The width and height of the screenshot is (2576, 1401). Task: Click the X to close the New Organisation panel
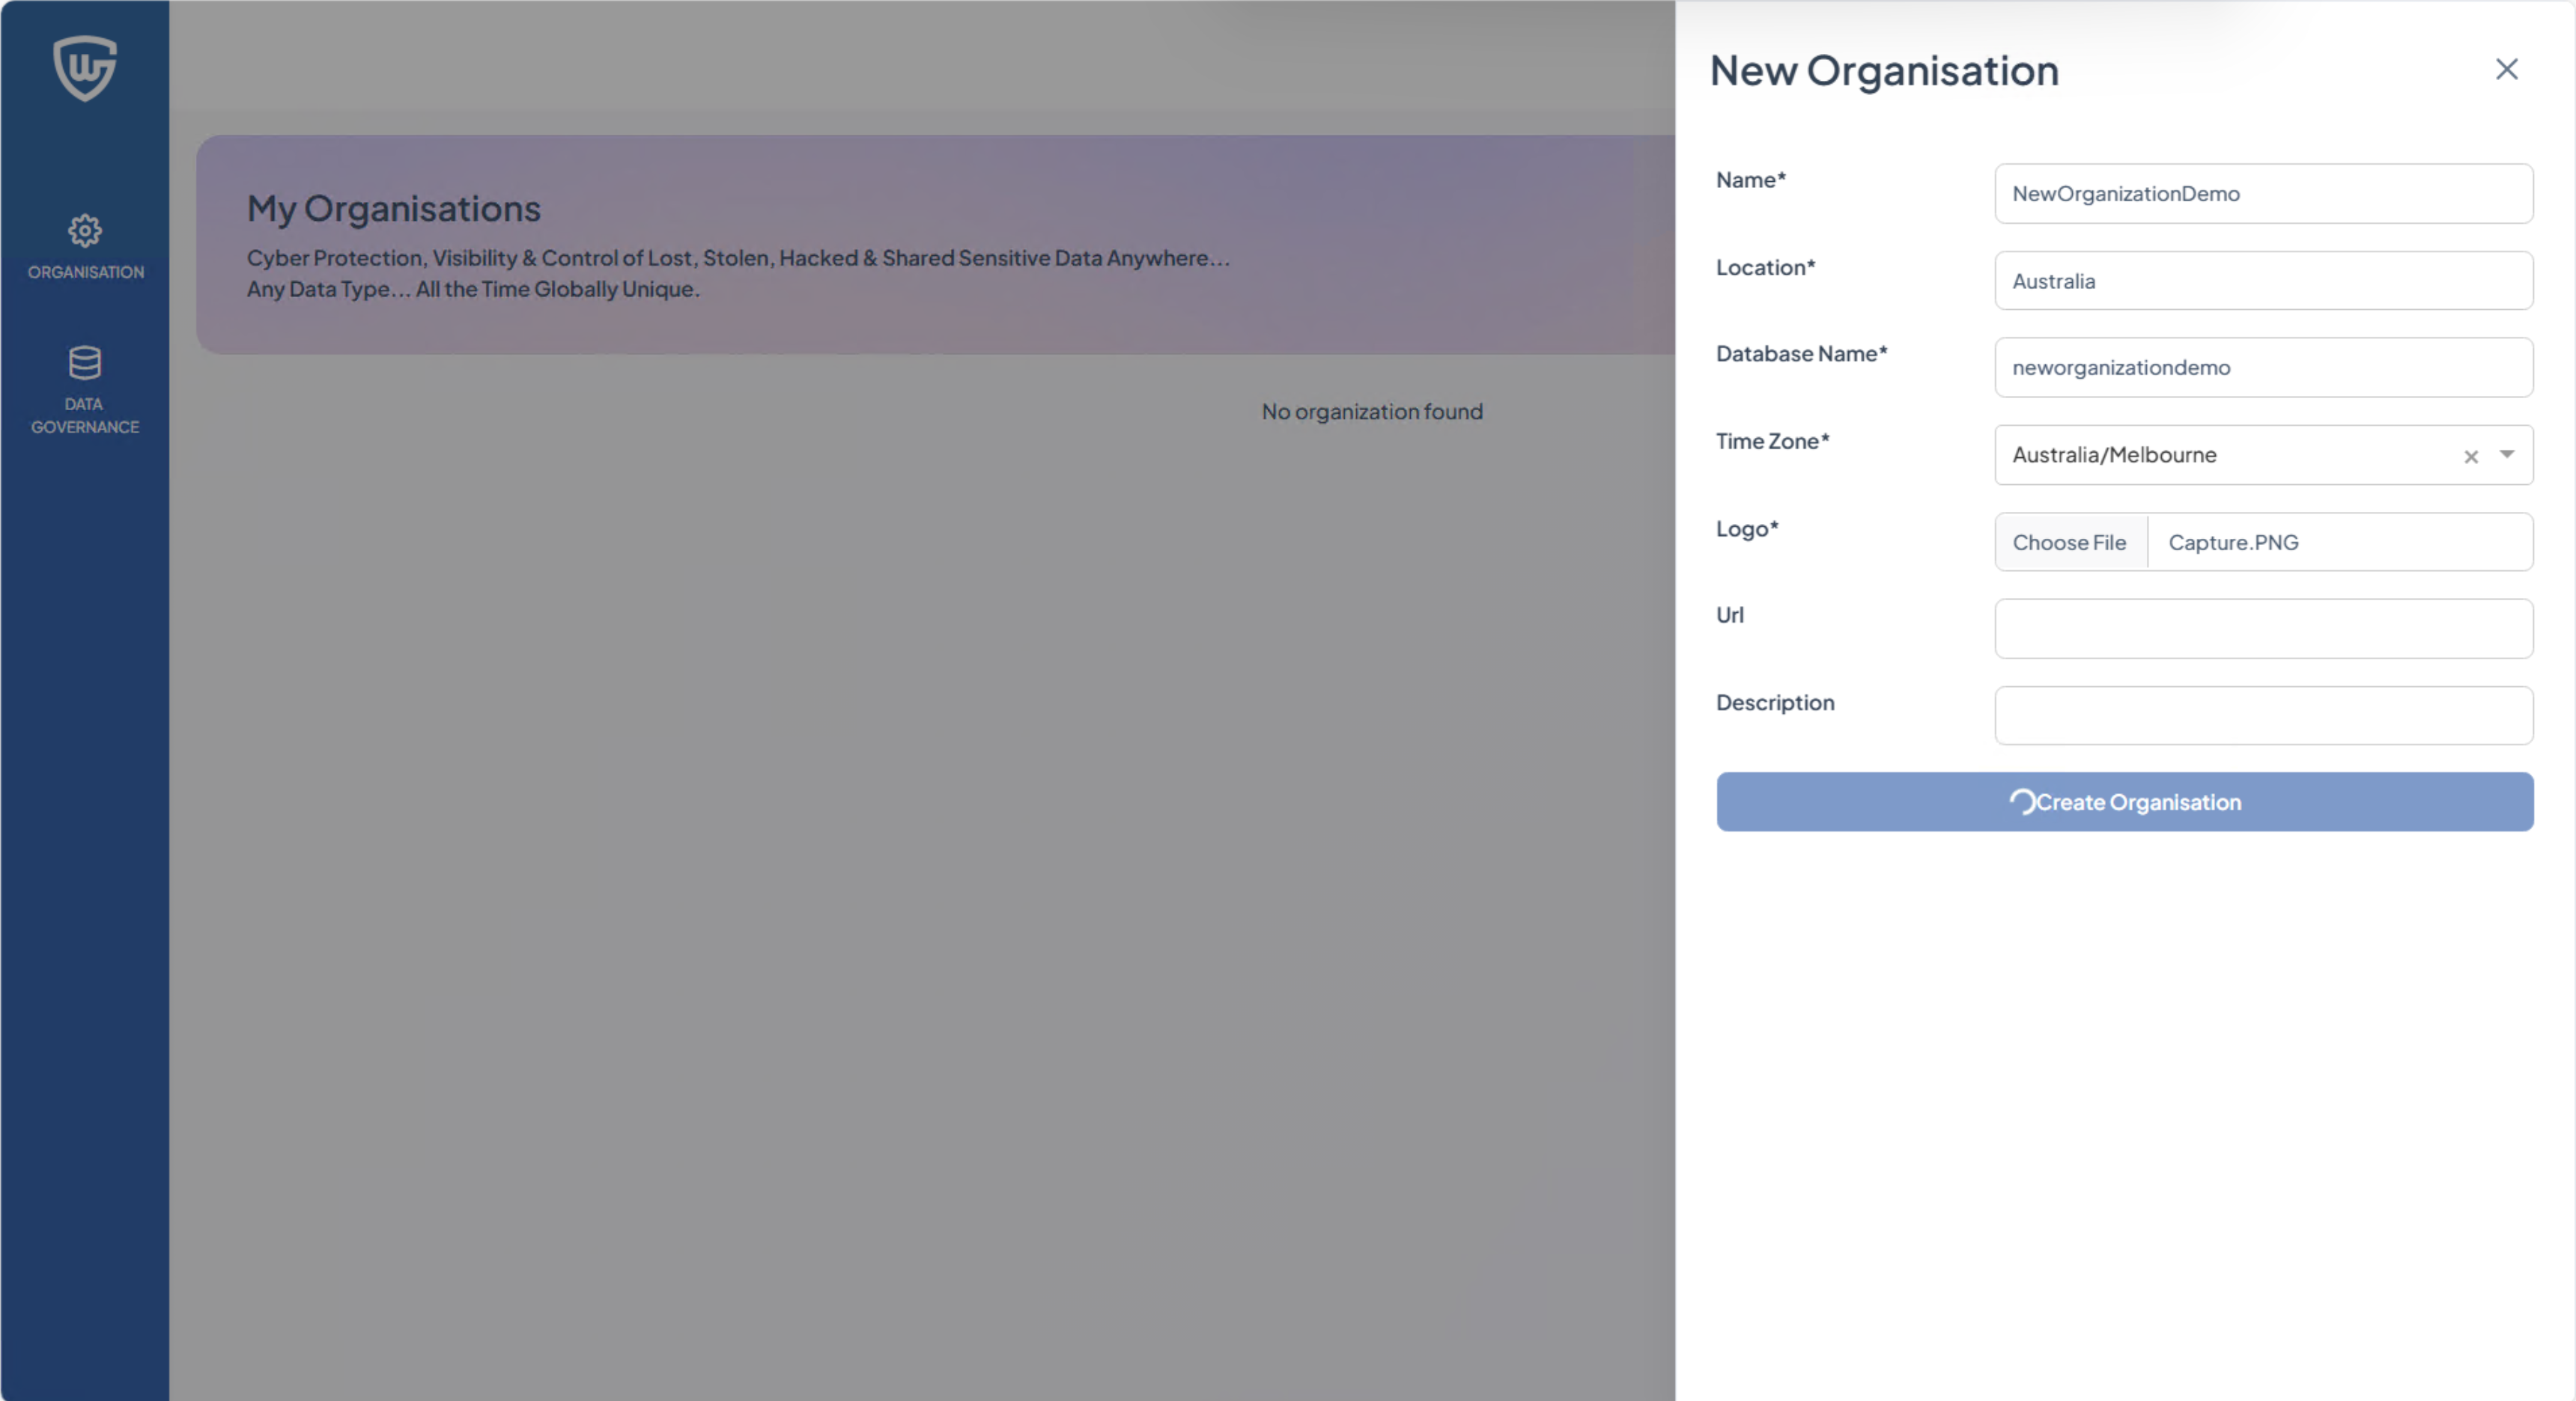2507,69
